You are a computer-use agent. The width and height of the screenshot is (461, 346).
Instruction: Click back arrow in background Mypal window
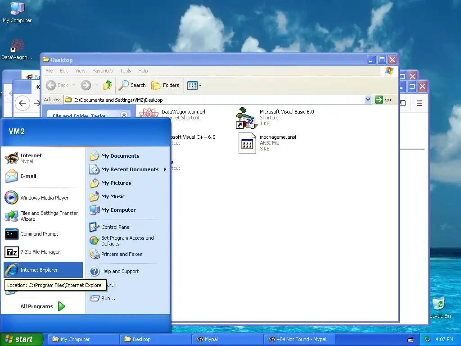click(23, 103)
